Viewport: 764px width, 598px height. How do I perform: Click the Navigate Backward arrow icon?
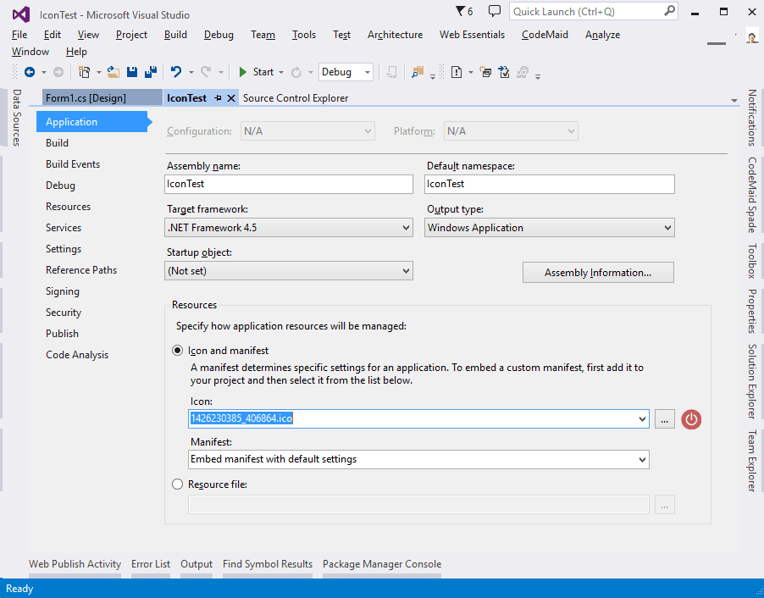30,73
